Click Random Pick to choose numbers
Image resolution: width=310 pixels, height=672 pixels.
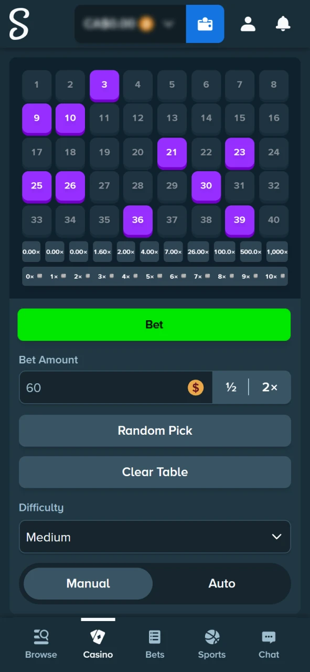click(x=155, y=430)
